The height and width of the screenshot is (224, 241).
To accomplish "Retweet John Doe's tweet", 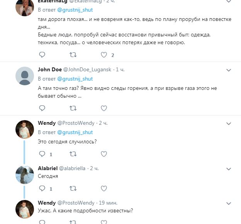I will [x=73, y=108].
